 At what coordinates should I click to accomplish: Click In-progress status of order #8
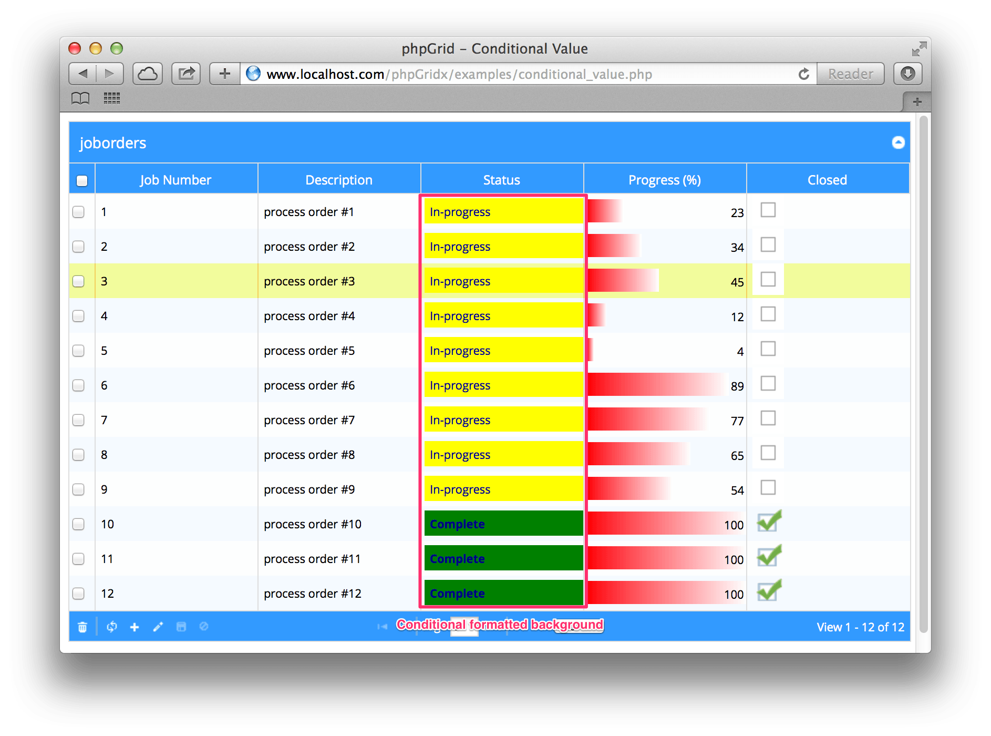point(503,455)
